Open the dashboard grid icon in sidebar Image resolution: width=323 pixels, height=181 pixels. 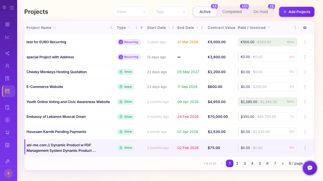pos(7,24)
